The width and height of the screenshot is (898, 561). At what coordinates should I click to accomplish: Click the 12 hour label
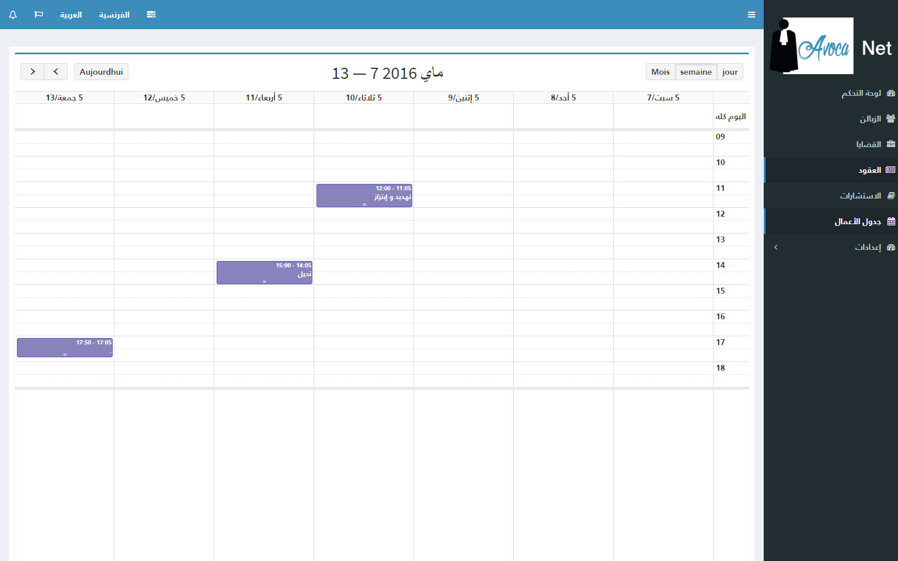click(x=721, y=214)
